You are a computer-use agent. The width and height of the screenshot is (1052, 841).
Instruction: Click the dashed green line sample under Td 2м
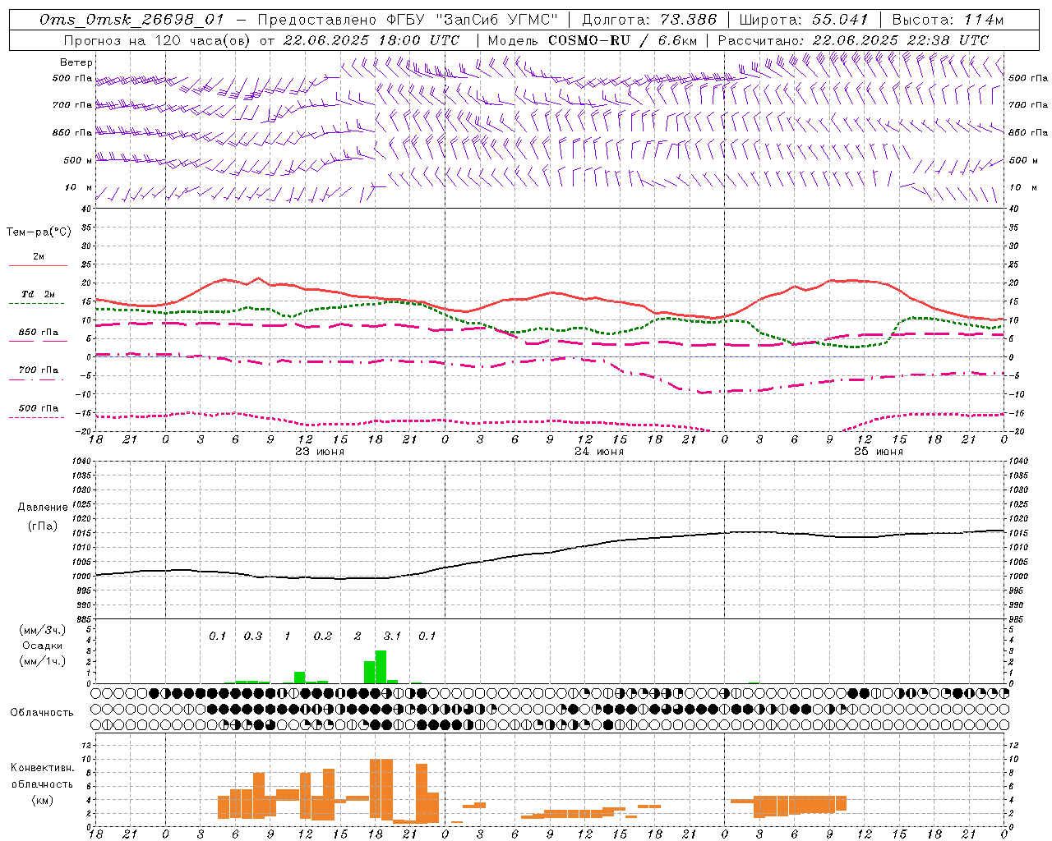click(38, 304)
